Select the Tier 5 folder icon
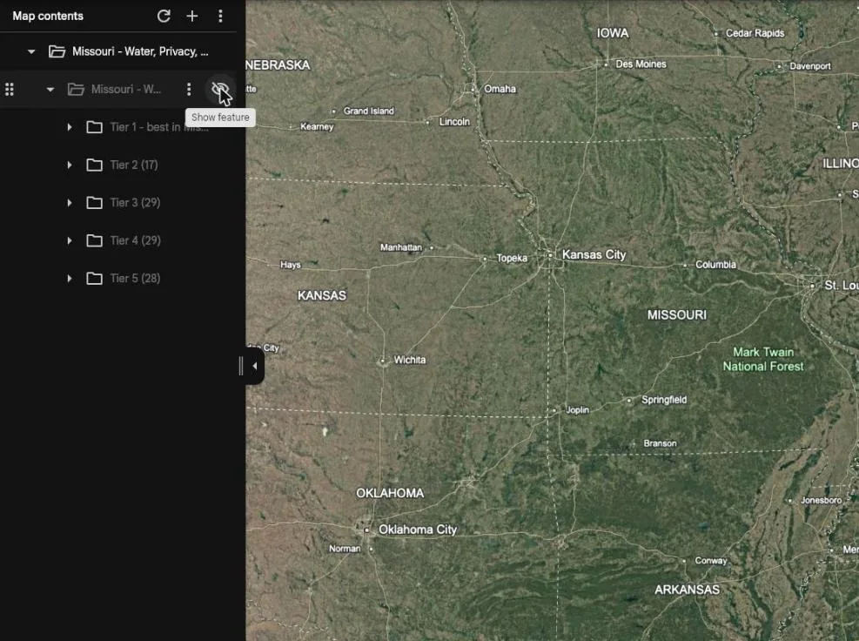This screenshot has height=641, width=859. click(94, 279)
